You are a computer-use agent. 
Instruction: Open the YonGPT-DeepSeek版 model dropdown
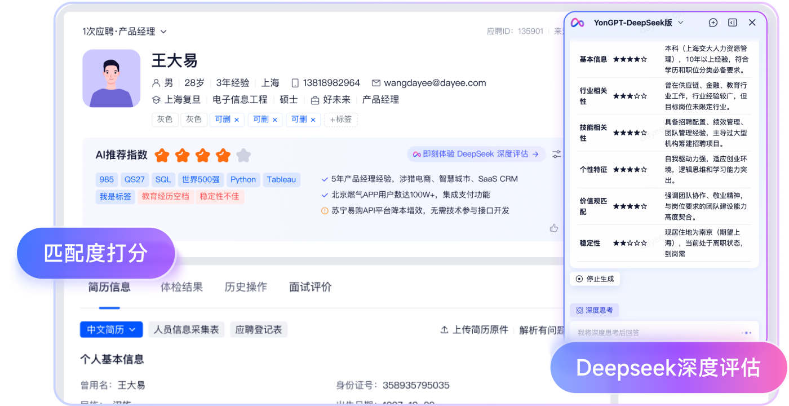pos(680,23)
